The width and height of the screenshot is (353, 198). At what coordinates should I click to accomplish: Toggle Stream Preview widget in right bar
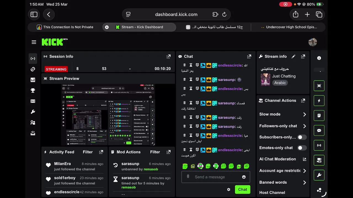[319, 86]
